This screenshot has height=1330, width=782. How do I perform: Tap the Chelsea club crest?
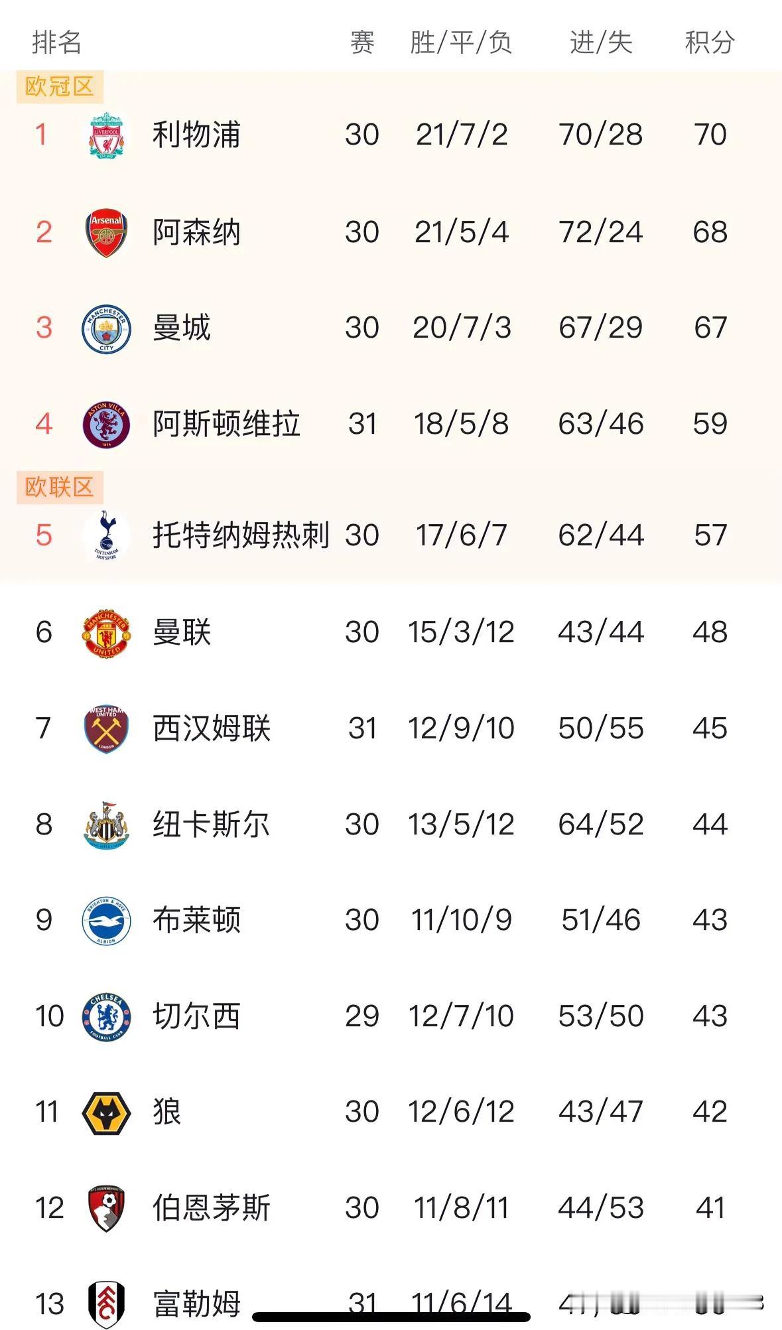point(106,1017)
